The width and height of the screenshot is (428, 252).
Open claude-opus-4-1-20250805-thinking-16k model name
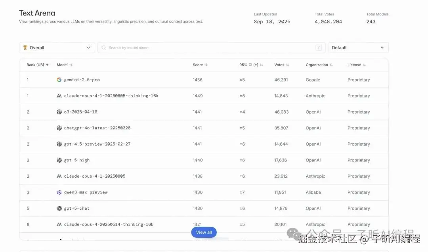[111, 96]
